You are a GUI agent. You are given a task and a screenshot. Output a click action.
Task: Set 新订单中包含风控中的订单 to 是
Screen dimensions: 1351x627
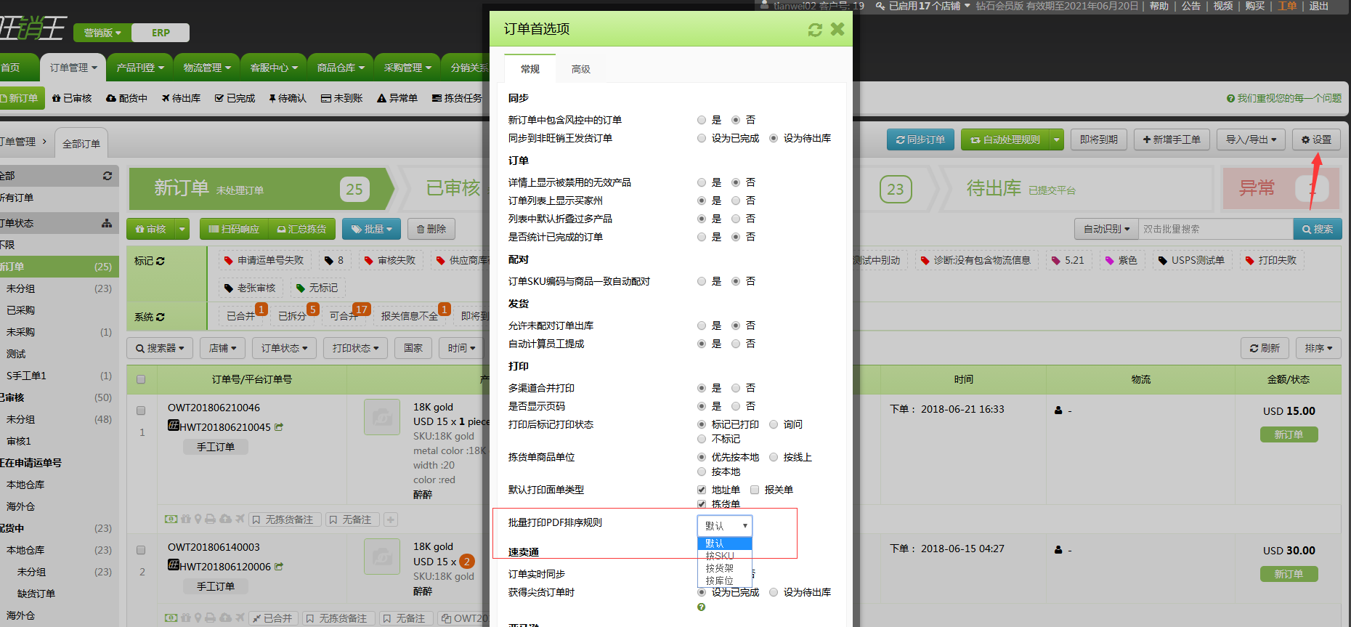[701, 120]
